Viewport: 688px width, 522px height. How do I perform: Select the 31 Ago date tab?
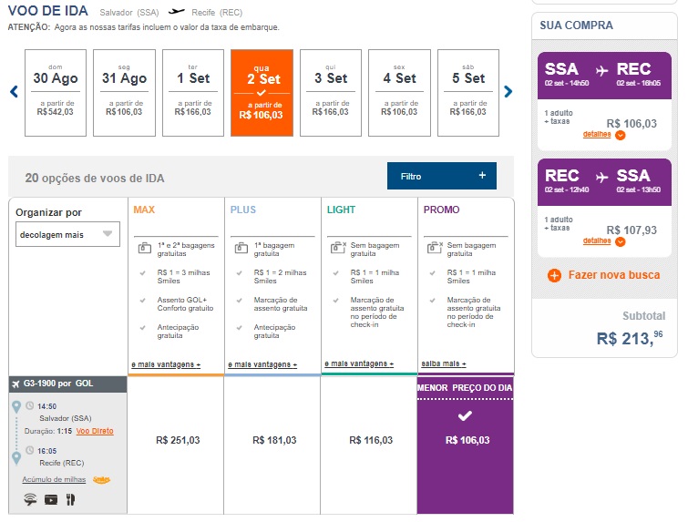pos(124,92)
